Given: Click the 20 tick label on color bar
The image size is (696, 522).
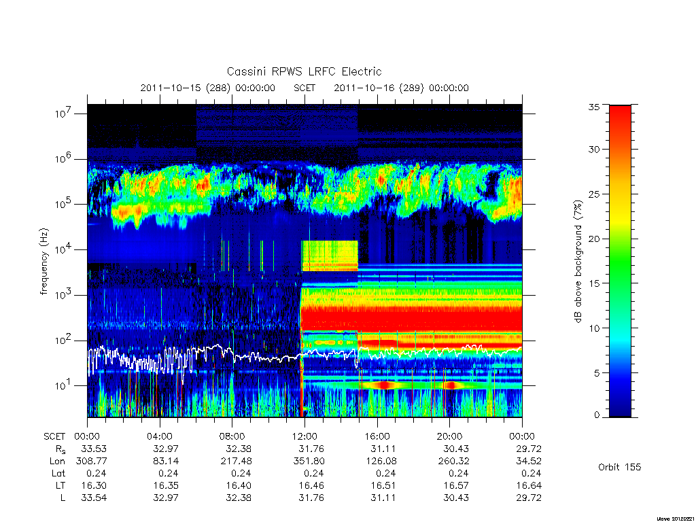Looking at the screenshot, I should (593, 239).
